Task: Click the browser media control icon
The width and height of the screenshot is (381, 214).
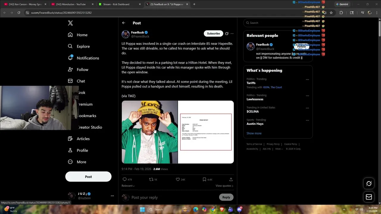Action: [x=362, y=12]
